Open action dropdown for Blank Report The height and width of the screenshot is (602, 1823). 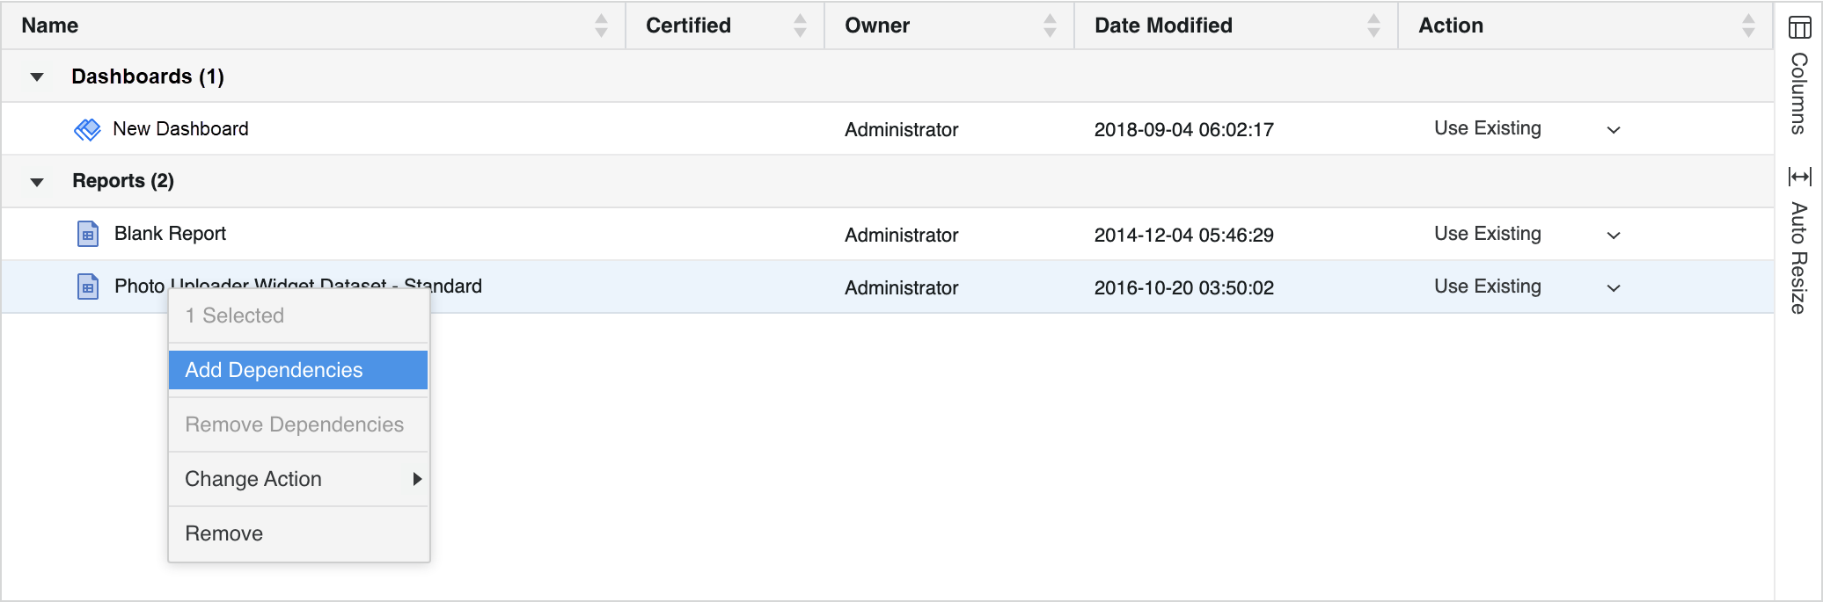tap(1614, 236)
